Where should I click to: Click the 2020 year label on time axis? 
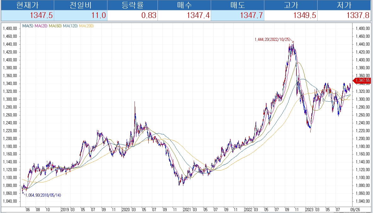pyautogui.click(x=125, y=209)
